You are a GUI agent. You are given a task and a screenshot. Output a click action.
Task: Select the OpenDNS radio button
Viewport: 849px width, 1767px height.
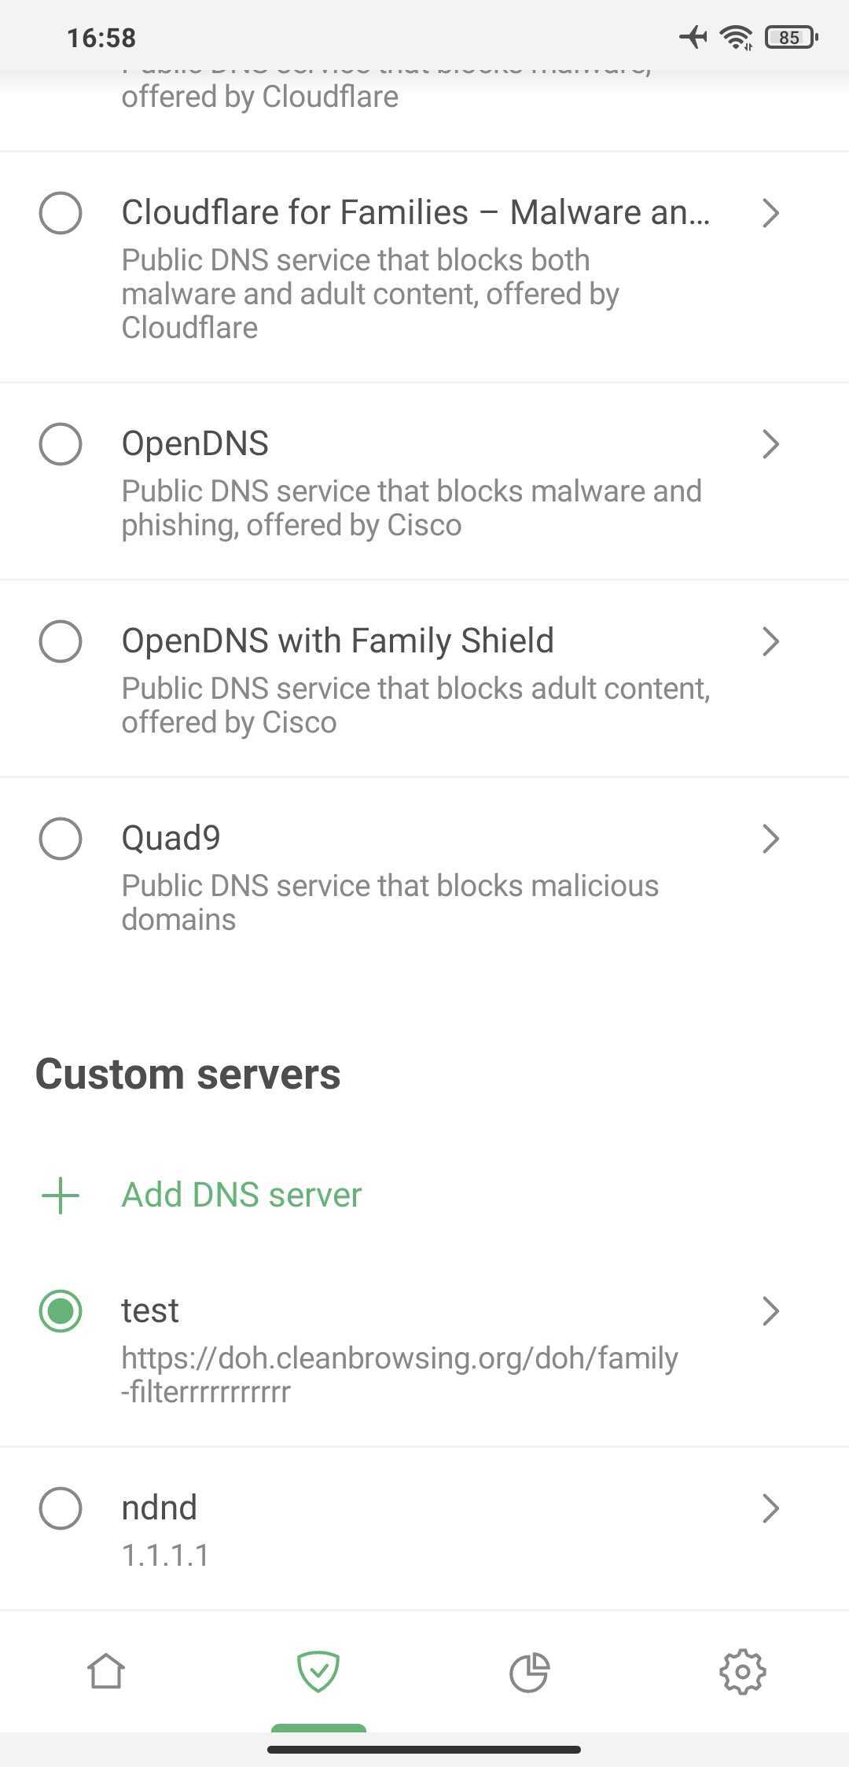click(x=61, y=444)
